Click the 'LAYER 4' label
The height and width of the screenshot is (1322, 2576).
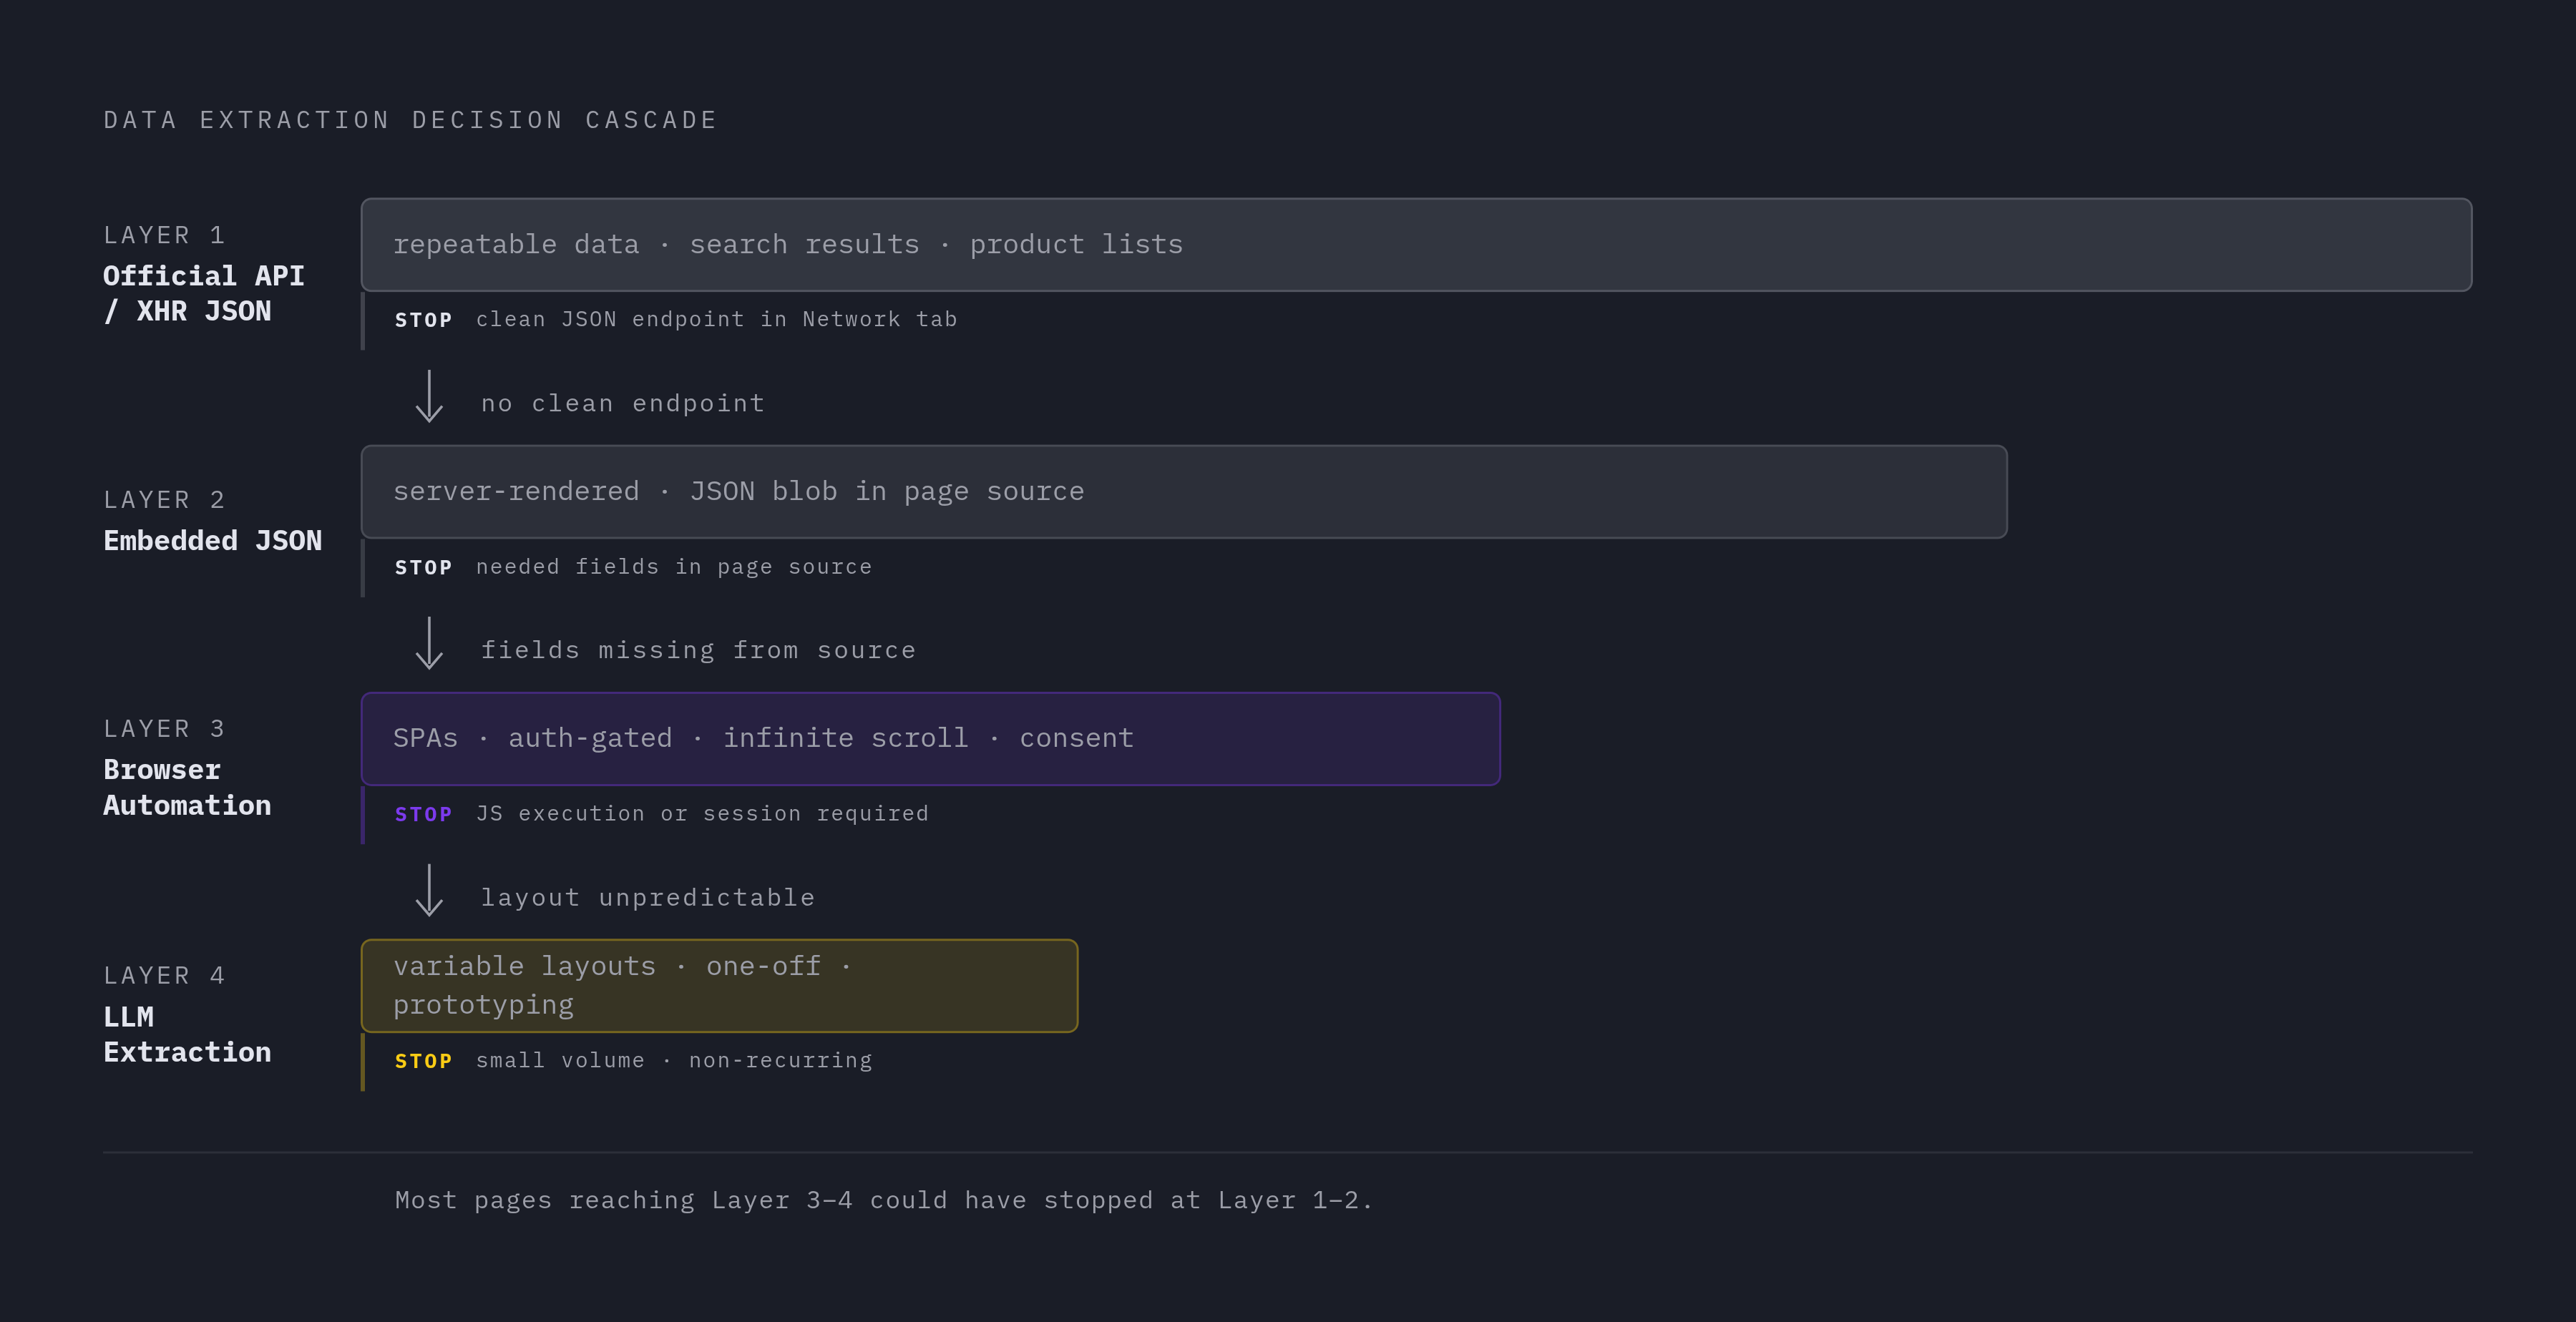point(164,976)
